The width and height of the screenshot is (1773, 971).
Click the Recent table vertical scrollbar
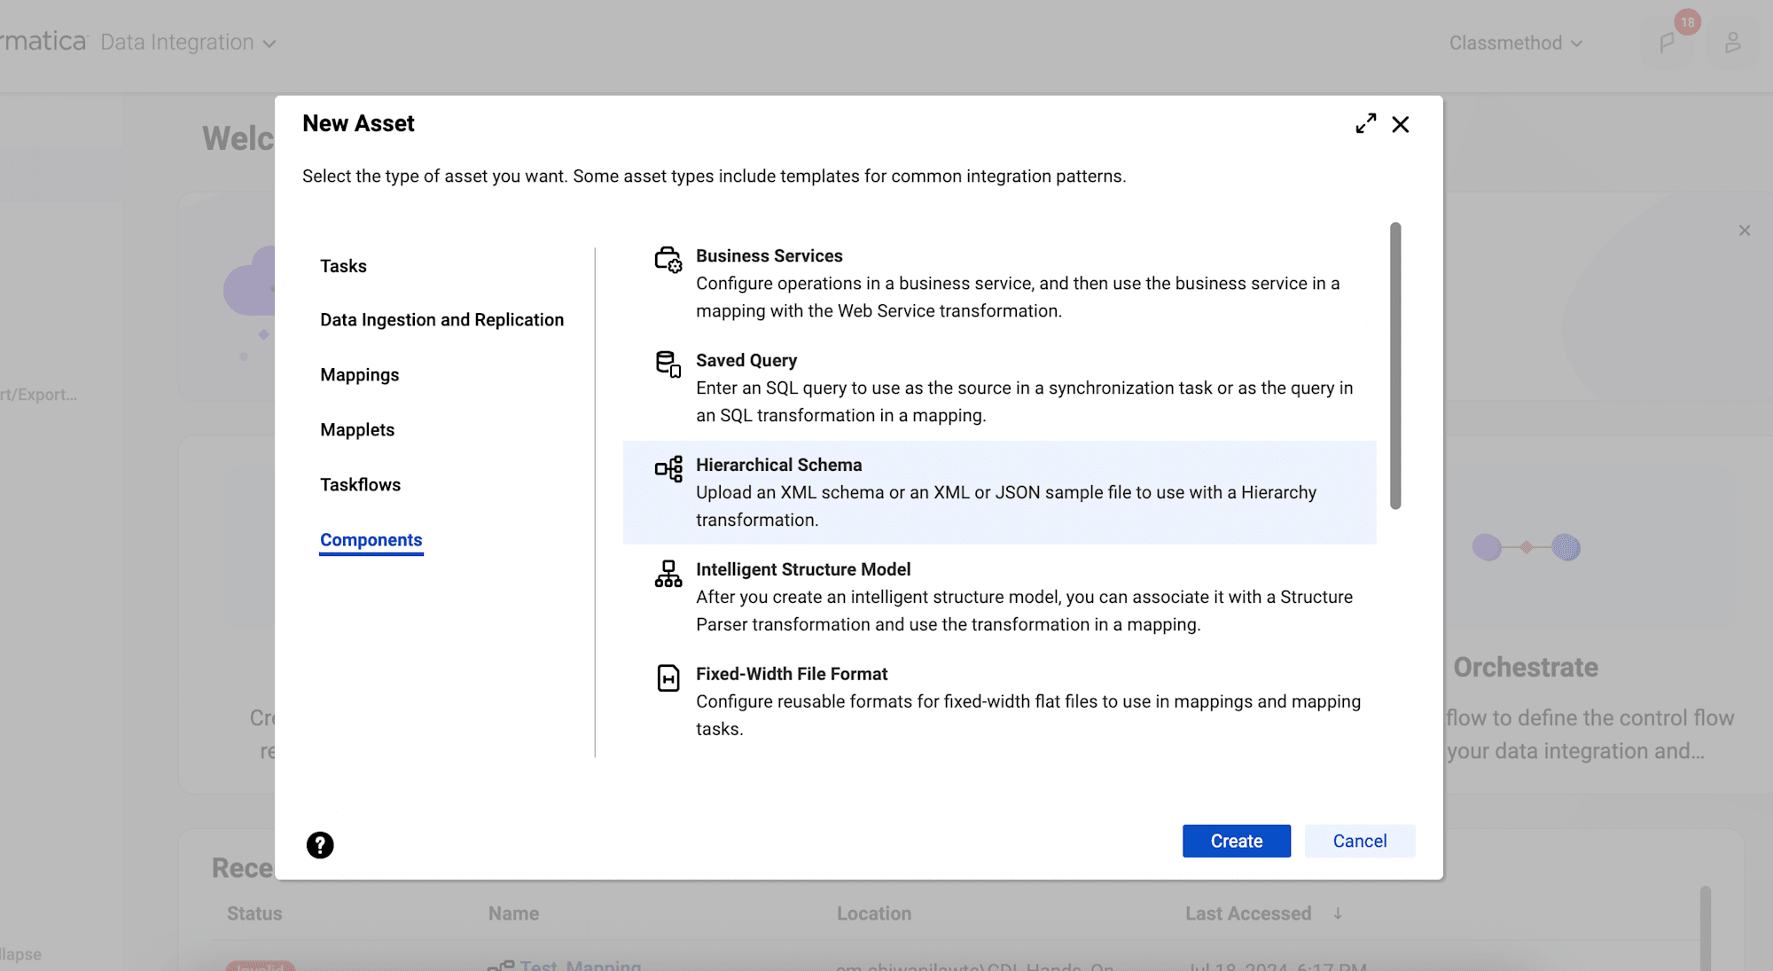(x=1706, y=928)
